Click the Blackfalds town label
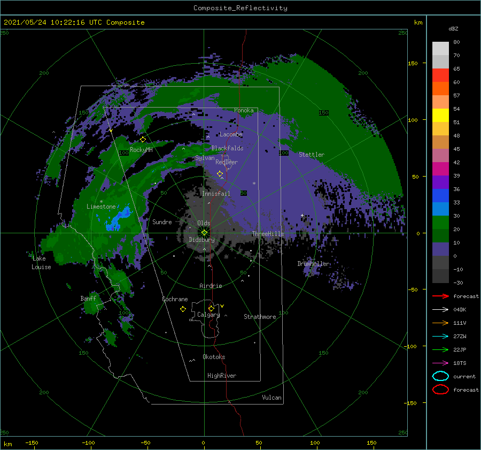The width and height of the screenshot is (481, 450). (x=227, y=148)
